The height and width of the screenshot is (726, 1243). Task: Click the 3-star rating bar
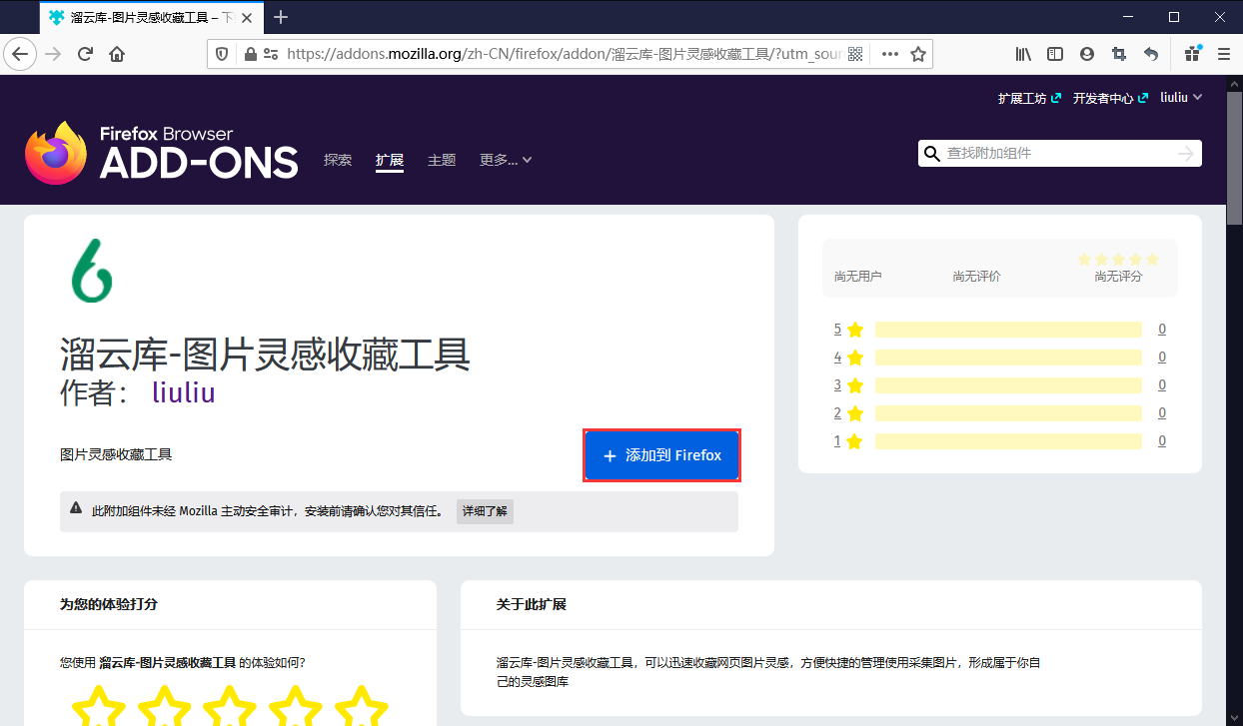[1008, 385]
